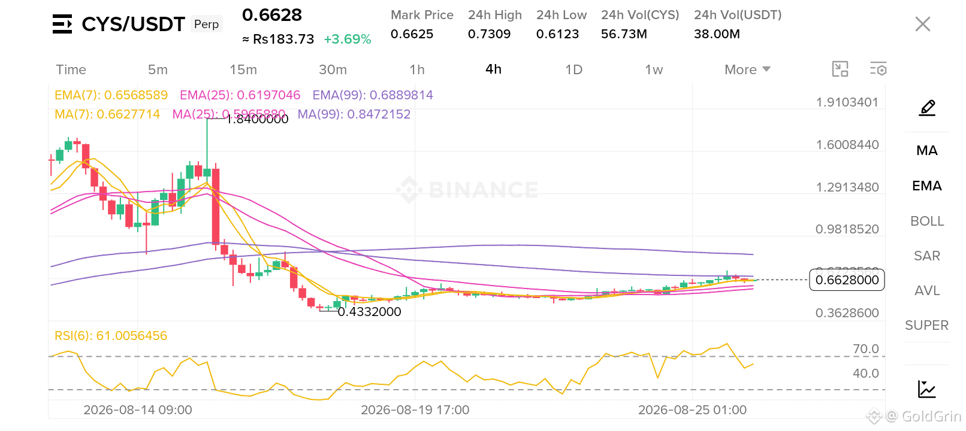Click the CYS/USDT pair name

(133, 24)
